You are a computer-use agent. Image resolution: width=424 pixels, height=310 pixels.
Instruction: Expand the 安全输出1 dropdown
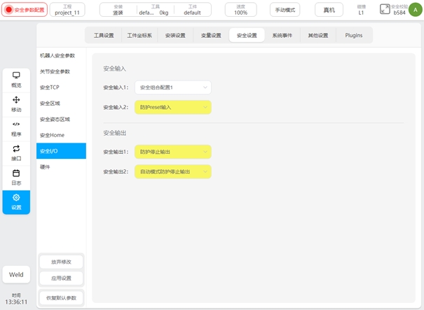pos(172,152)
